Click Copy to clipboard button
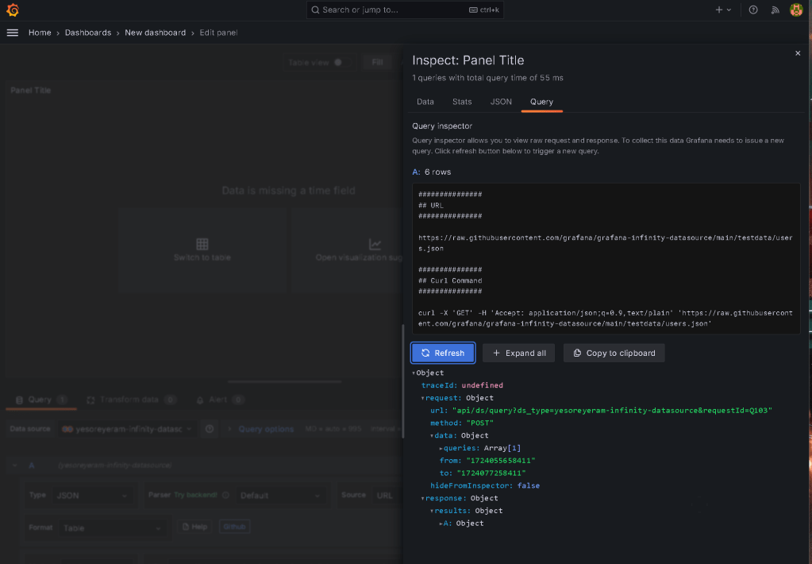The height and width of the screenshot is (564, 812). coord(614,353)
